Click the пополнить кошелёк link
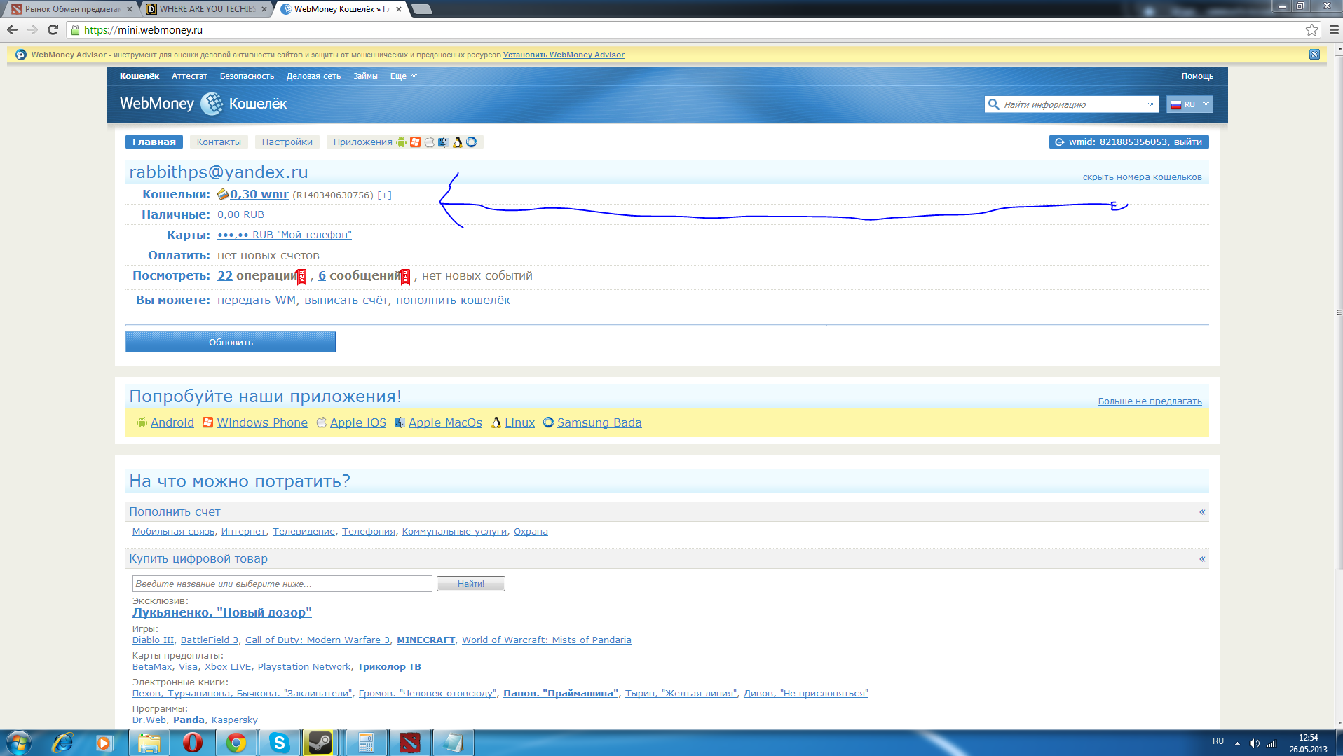1343x756 pixels. pyautogui.click(x=453, y=301)
